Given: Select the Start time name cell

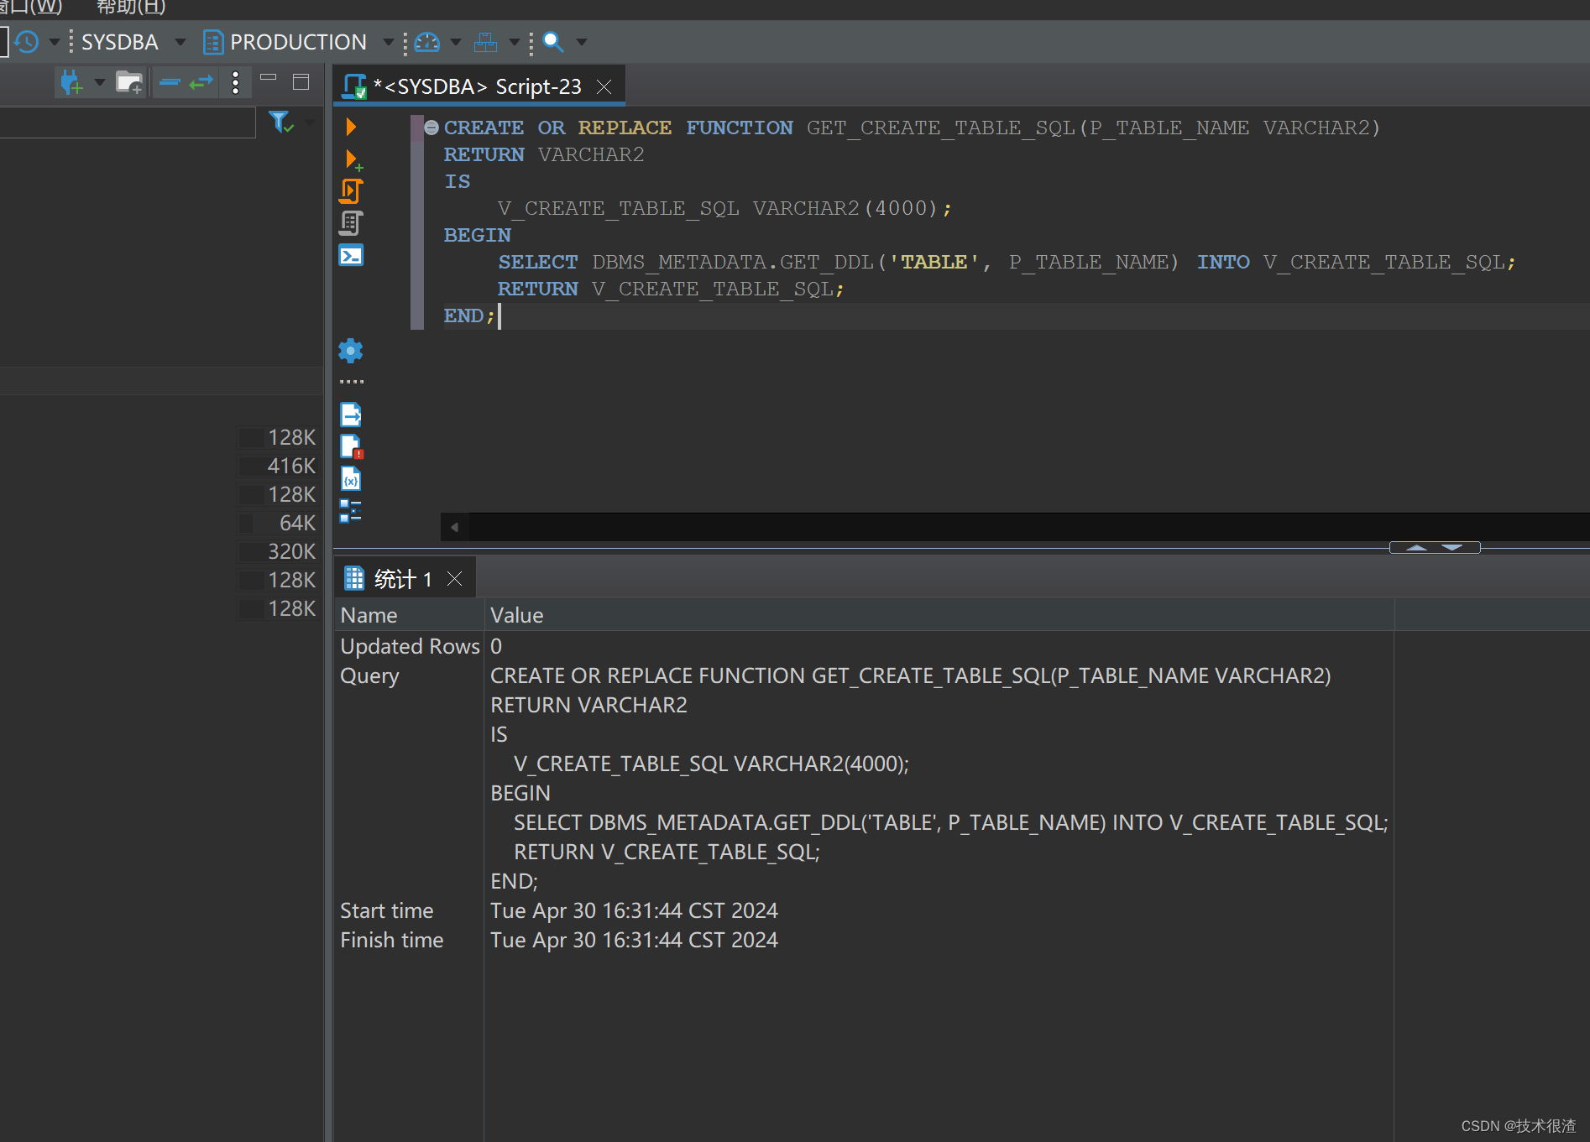Looking at the screenshot, I should pos(387,910).
